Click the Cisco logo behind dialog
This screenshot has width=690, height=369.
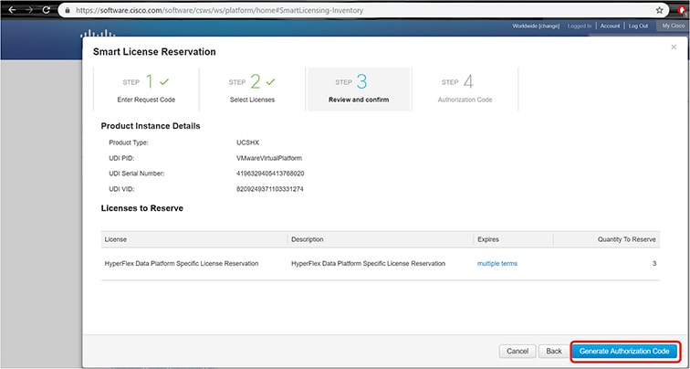tap(98, 34)
